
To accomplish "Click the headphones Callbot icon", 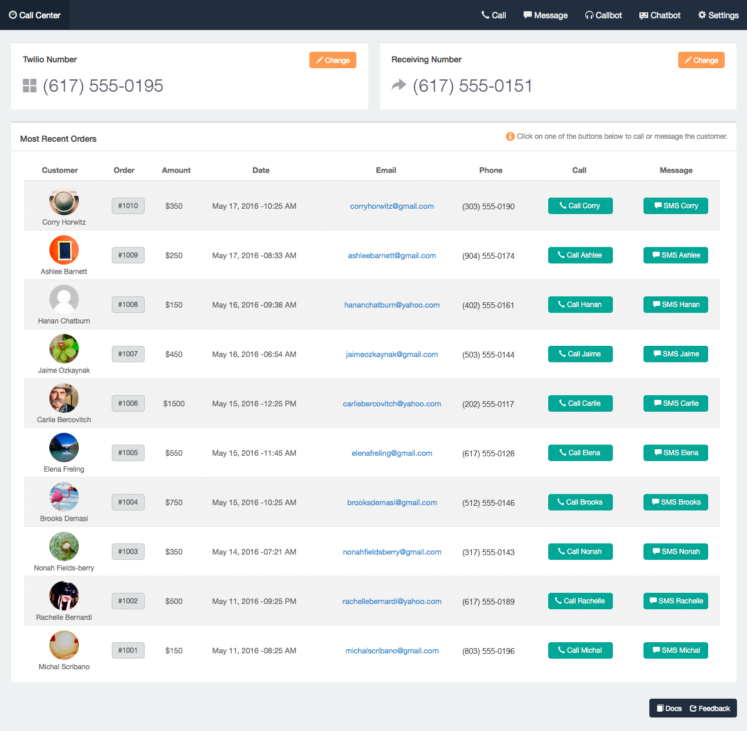I will [589, 15].
